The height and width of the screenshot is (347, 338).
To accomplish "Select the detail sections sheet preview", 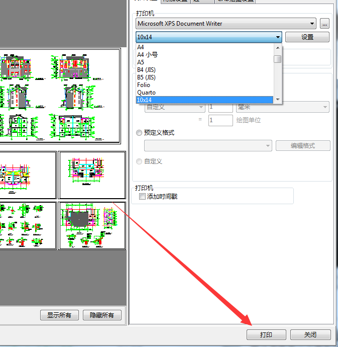I will pos(28,226).
